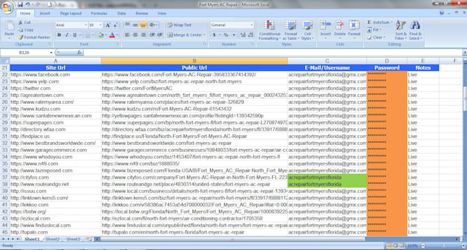
Task: Click the Name Box showing B126
Action: pyautogui.click(x=25, y=52)
